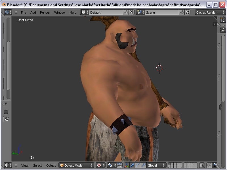The height and width of the screenshot is (170, 227).
Task: Collapse the 3D view header menus toggle
Action: 16,165
